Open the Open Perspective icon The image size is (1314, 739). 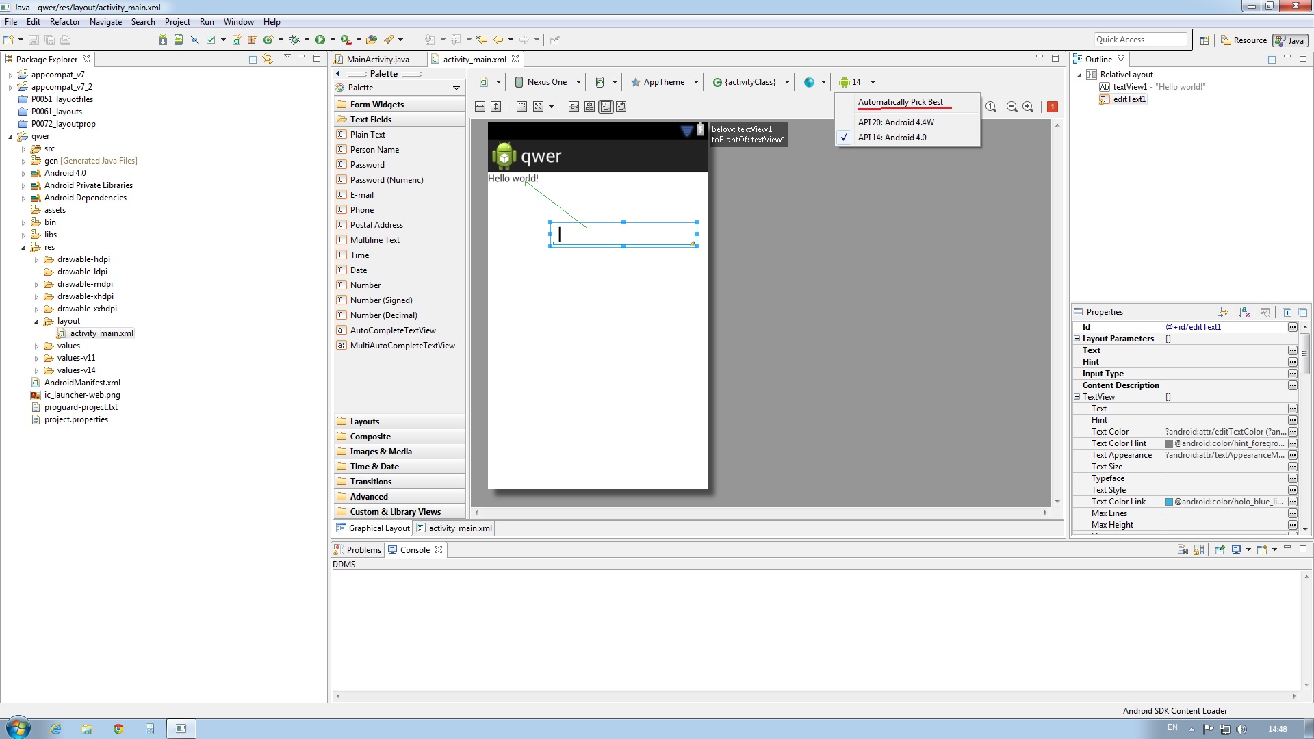pyautogui.click(x=1204, y=40)
